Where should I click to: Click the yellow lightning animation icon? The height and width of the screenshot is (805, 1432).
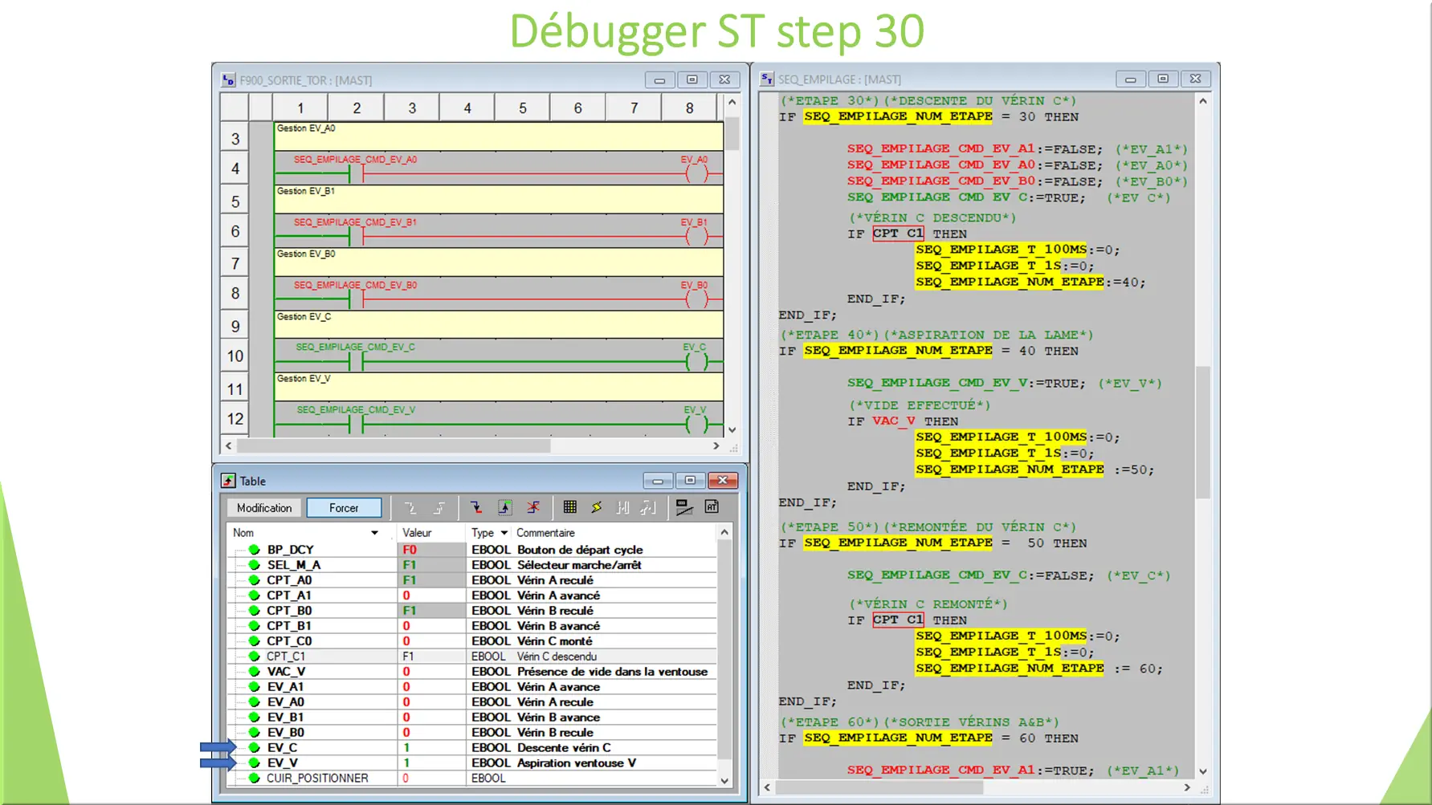(x=597, y=506)
